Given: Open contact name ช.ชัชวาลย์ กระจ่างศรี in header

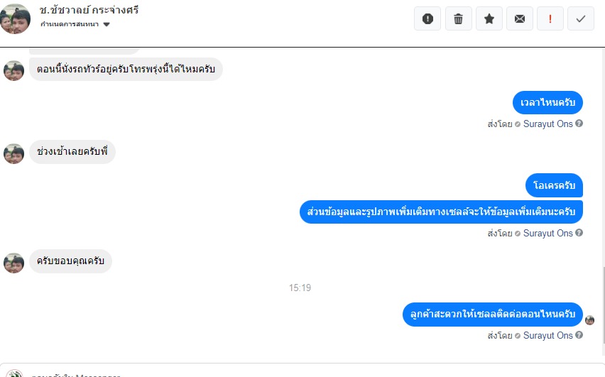Looking at the screenshot, I should pyautogui.click(x=89, y=10).
